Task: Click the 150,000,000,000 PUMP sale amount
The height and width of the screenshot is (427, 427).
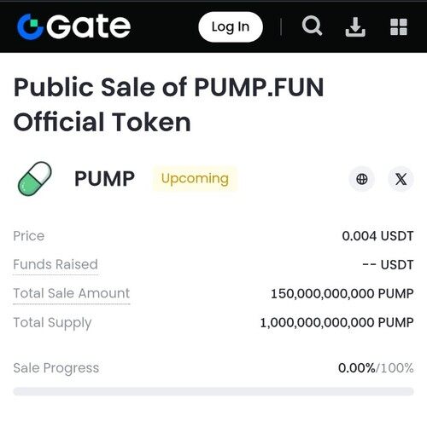Action: click(x=342, y=294)
